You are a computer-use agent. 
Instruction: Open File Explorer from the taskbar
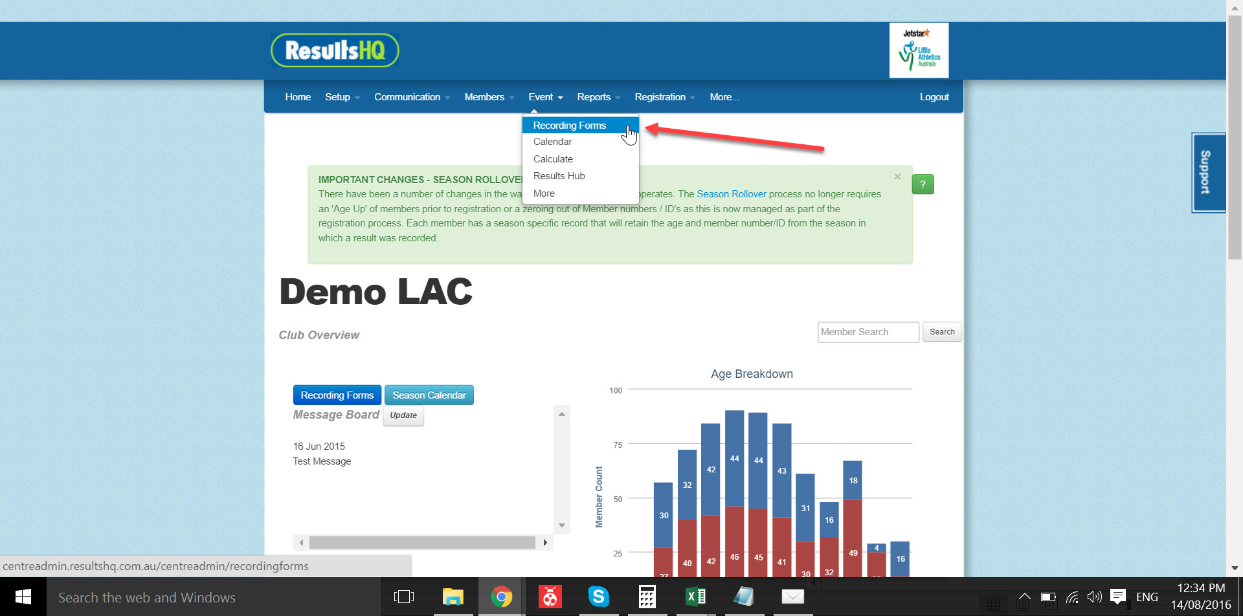[453, 597]
